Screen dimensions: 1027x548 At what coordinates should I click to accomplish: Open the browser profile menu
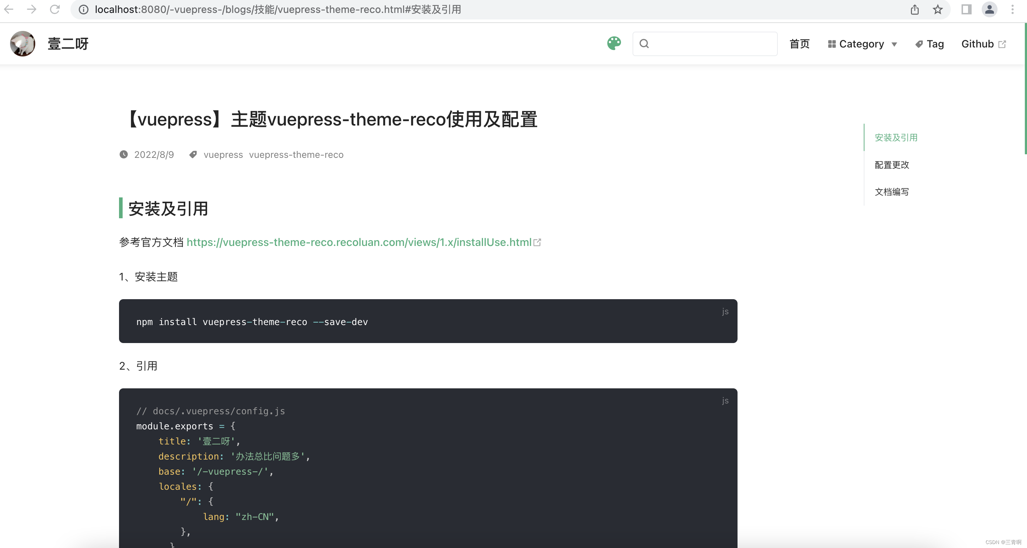990,10
